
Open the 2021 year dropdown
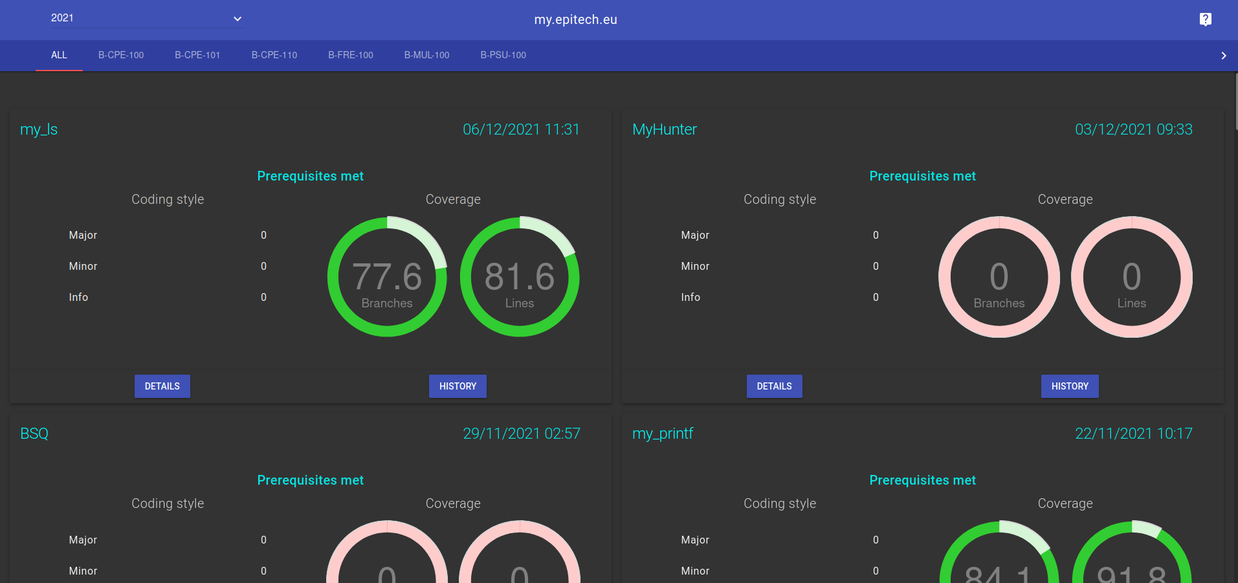pyautogui.click(x=146, y=18)
